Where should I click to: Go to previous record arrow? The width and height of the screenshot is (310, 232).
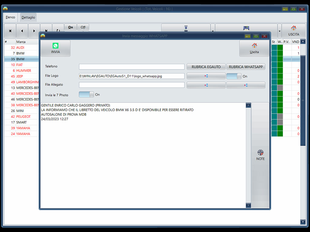tap(22, 31)
